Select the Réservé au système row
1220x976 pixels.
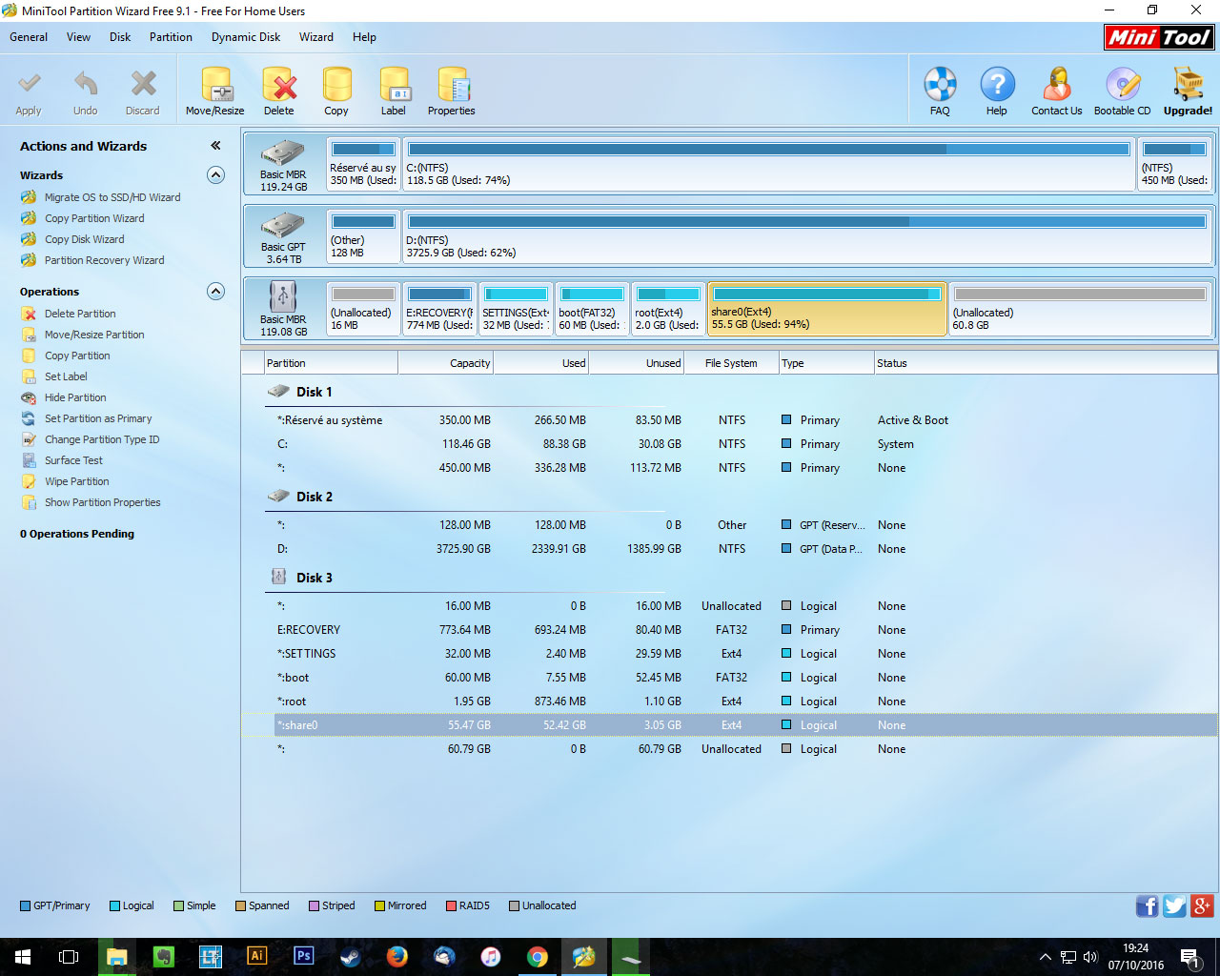click(729, 420)
